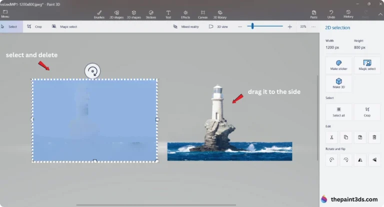Delete the selection with trash icon

(374, 137)
